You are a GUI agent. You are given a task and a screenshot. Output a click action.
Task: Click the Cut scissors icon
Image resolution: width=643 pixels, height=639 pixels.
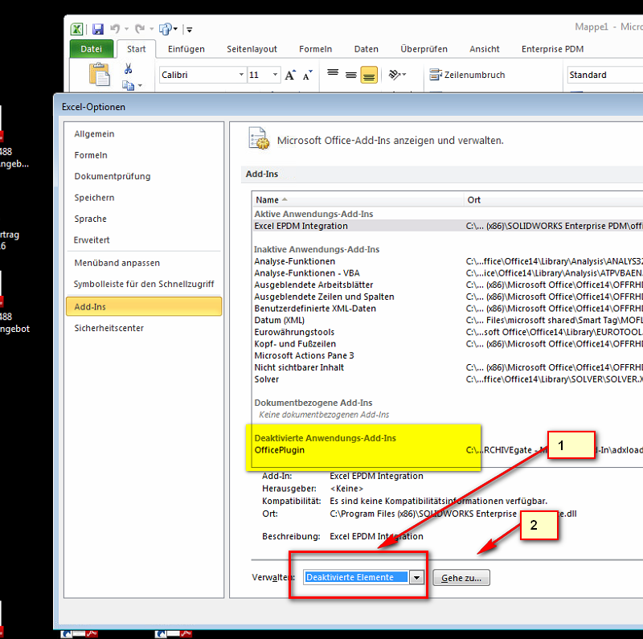click(x=129, y=68)
